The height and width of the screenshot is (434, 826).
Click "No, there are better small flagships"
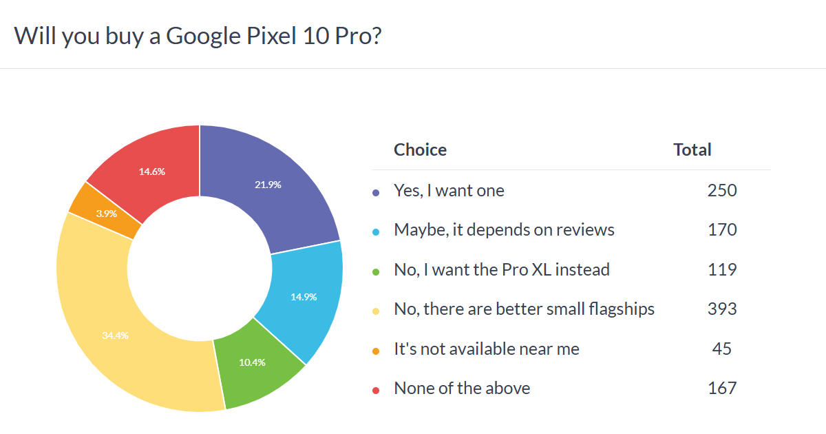[x=524, y=309]
